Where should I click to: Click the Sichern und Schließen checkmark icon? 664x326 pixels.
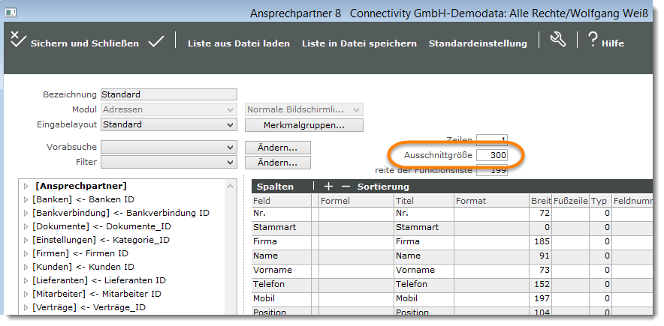(x=18, y=42)
